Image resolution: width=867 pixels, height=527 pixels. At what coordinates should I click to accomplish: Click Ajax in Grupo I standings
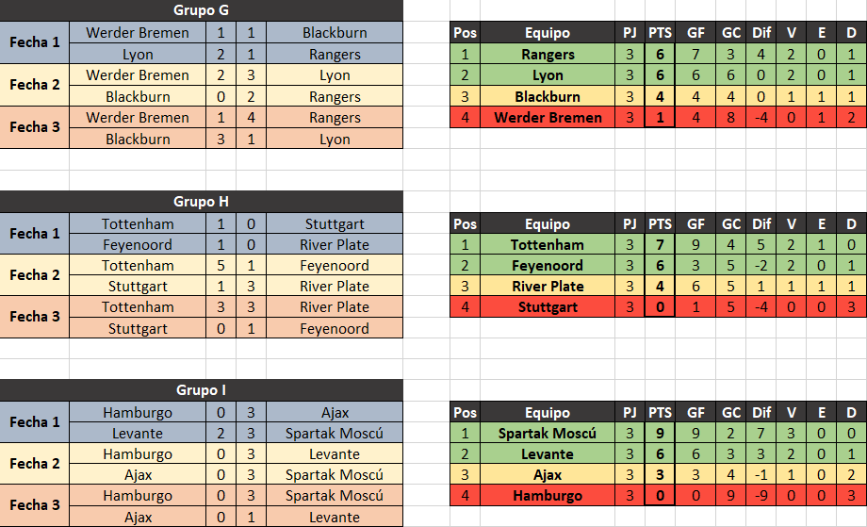(x=548, y=474)
